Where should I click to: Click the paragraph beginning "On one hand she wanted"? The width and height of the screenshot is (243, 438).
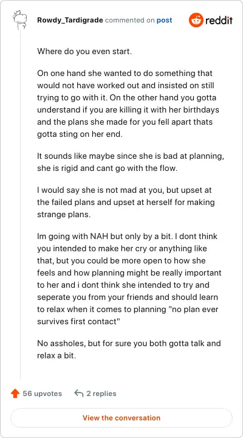point(128,104)
